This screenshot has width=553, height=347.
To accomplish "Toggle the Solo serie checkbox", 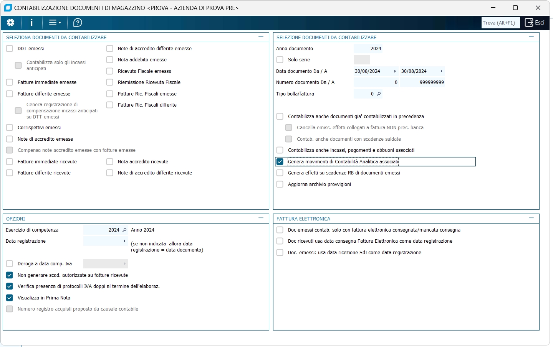I will (x=280, y=60).
